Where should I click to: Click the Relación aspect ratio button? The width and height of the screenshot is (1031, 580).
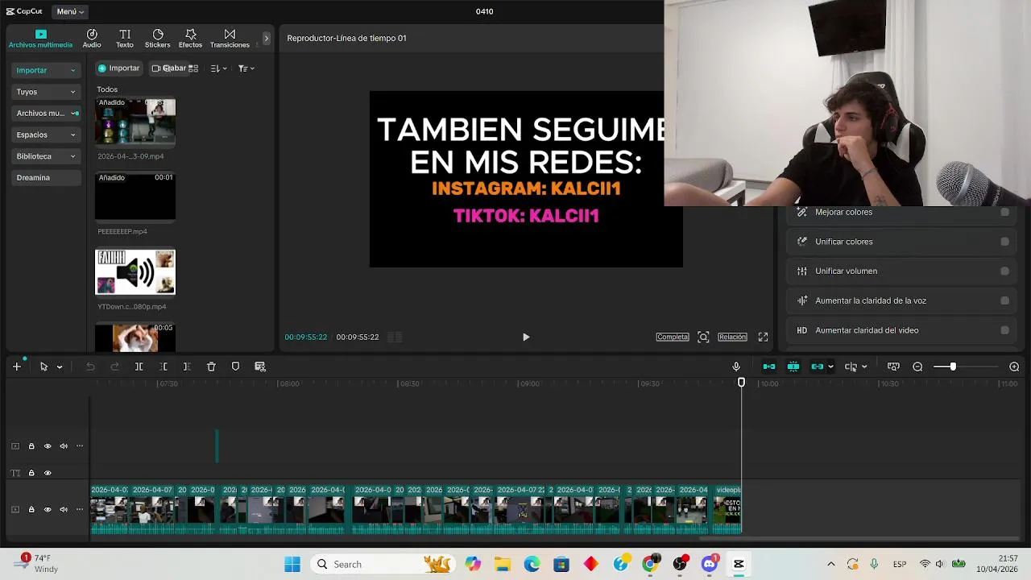pyautogui.click(x=732, y=337)
